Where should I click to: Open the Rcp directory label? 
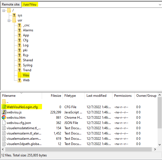coord(26,55)
